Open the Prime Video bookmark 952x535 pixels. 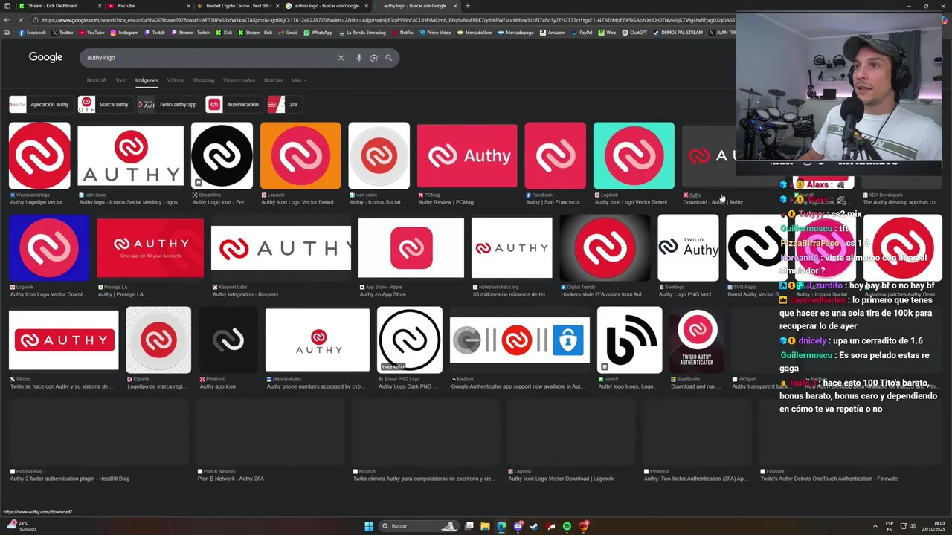pyautogui.click(x=436, y=33)
